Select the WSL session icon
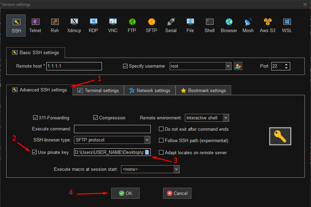Viewport: 311px width, 207px height. coord(287,26)
